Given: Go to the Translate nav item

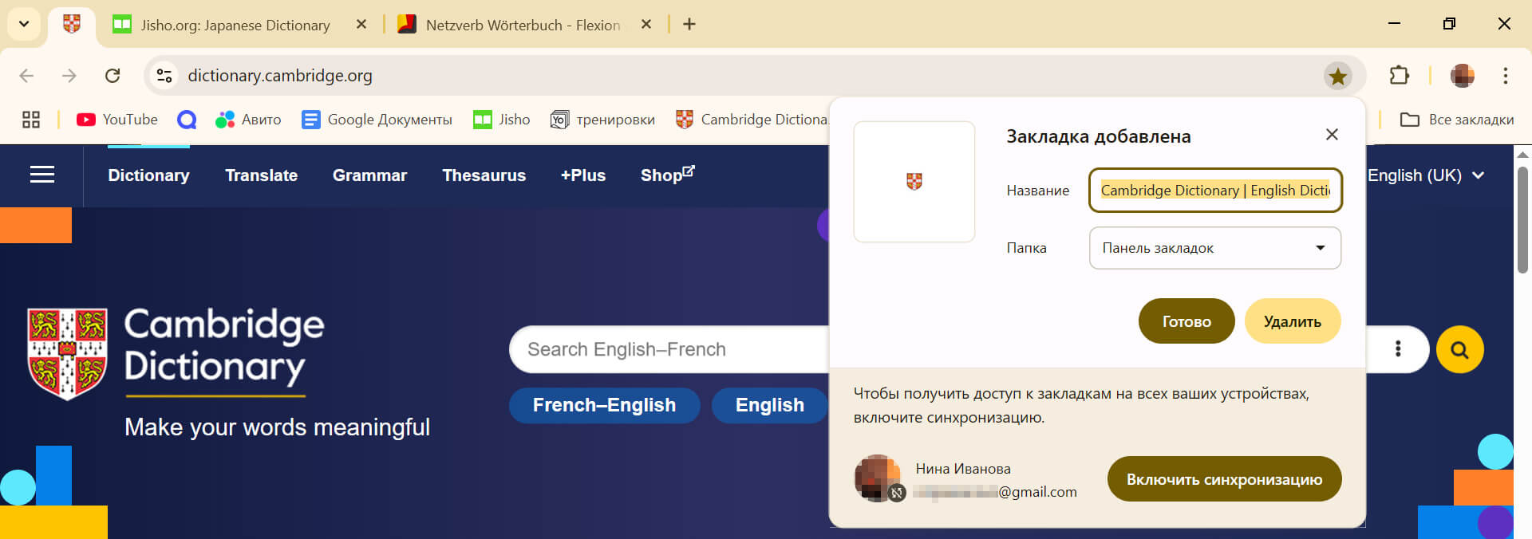Looking at the screenshot, I should pyautogui.click(x=261, y=175).
